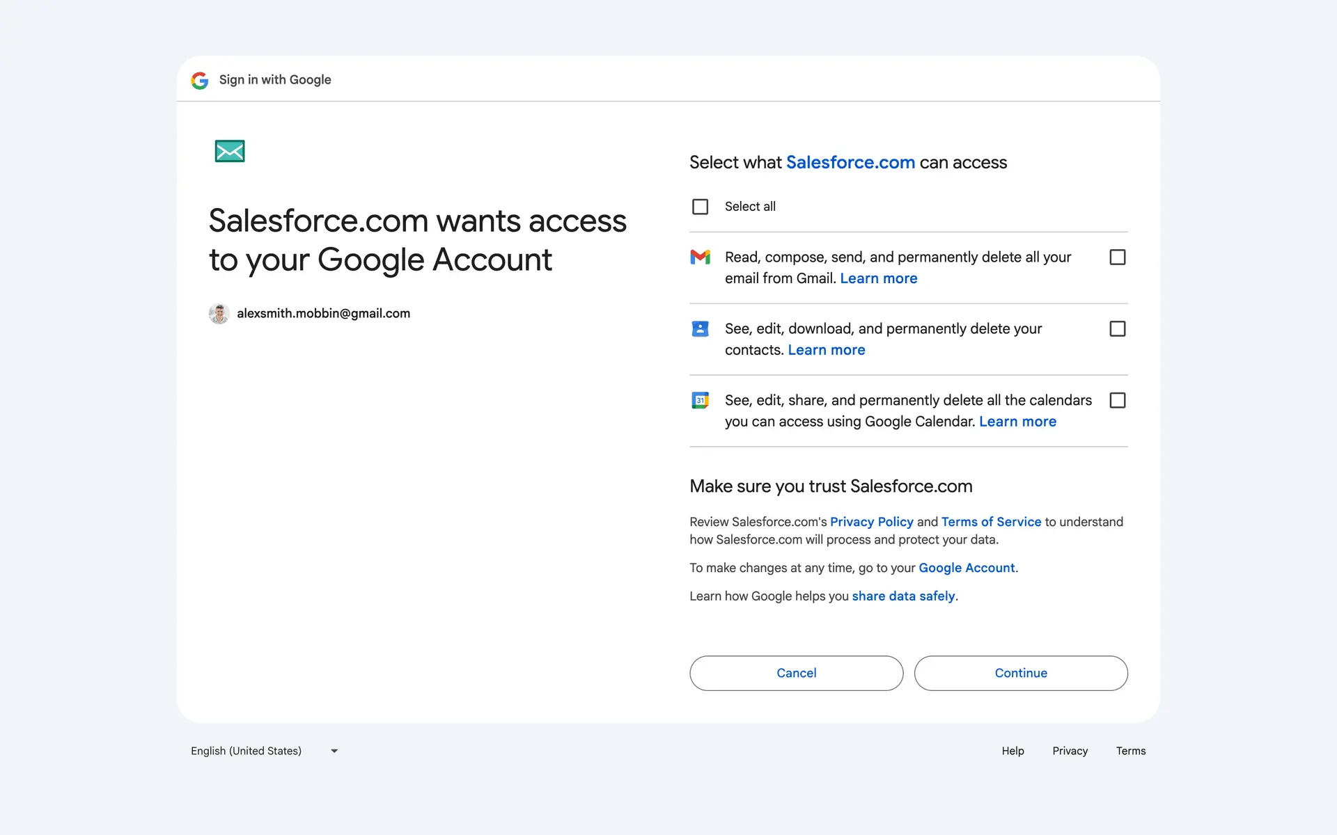Viewport: 1337px width, 835px height.
Task: Enable the Gmail access checkbox
Action: (1117, 257)
